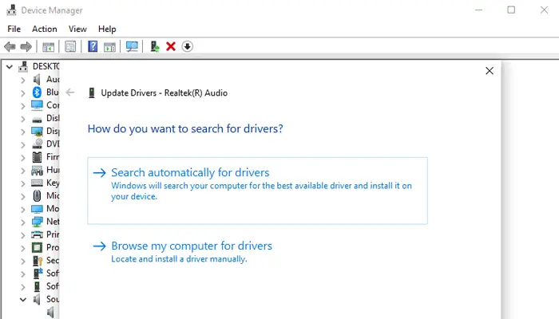559x319 pixels.
Task: Select the Security devices category icon
Action: [38, 261]
